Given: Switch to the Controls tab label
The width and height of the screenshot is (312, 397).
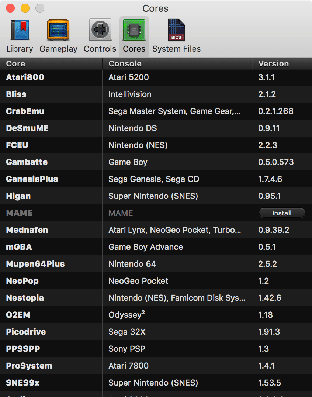Looking at the screenshot, I should pyautogui.click(x=100, y=49).
